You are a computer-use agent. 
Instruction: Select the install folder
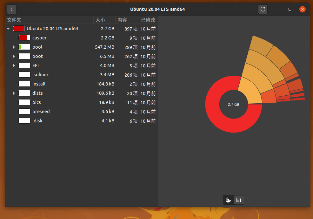(x=39, y=84)
